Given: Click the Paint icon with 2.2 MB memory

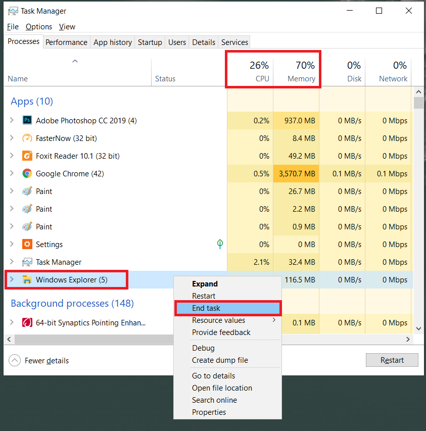Looking at the screenshot, I should [27, 209].
